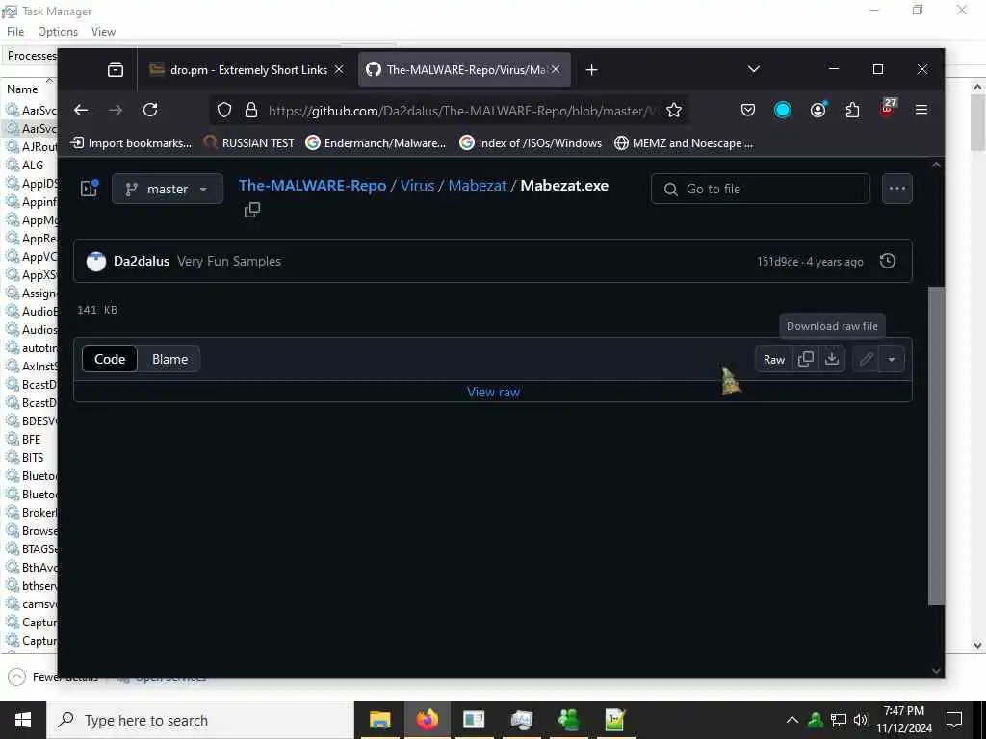The height and width of the screenshot is (739, 986).
Task: Click extension icon with 27 badge
Action: [x=888, y=108]
